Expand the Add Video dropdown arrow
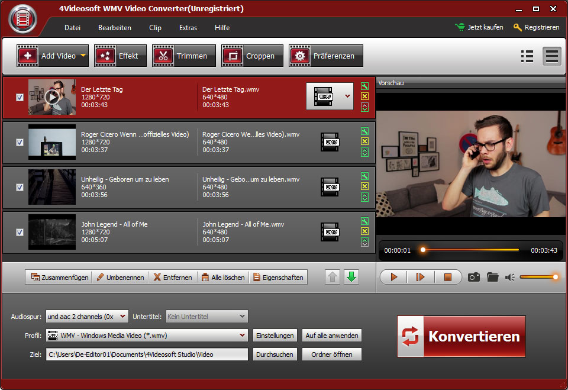The width and height of the screenshot is (568, 390). [83, 56]
